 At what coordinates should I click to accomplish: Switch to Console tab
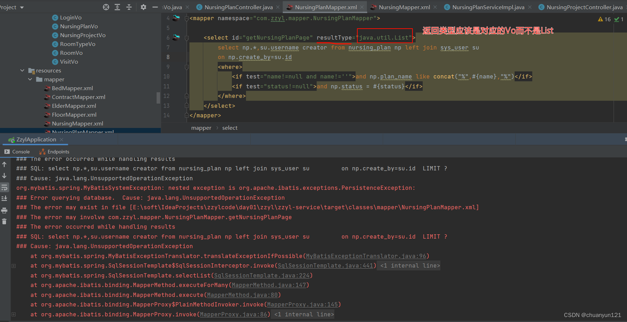click(x=17, y=152)
